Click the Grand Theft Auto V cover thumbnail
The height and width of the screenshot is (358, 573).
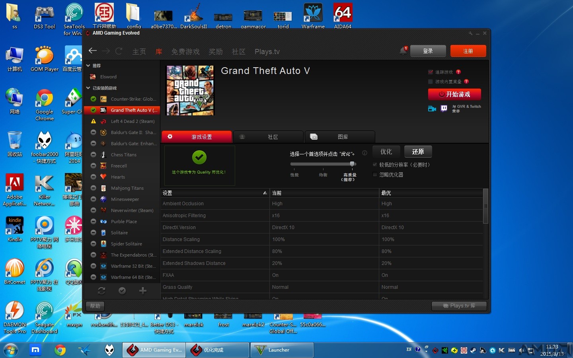[x=190, y=91]
